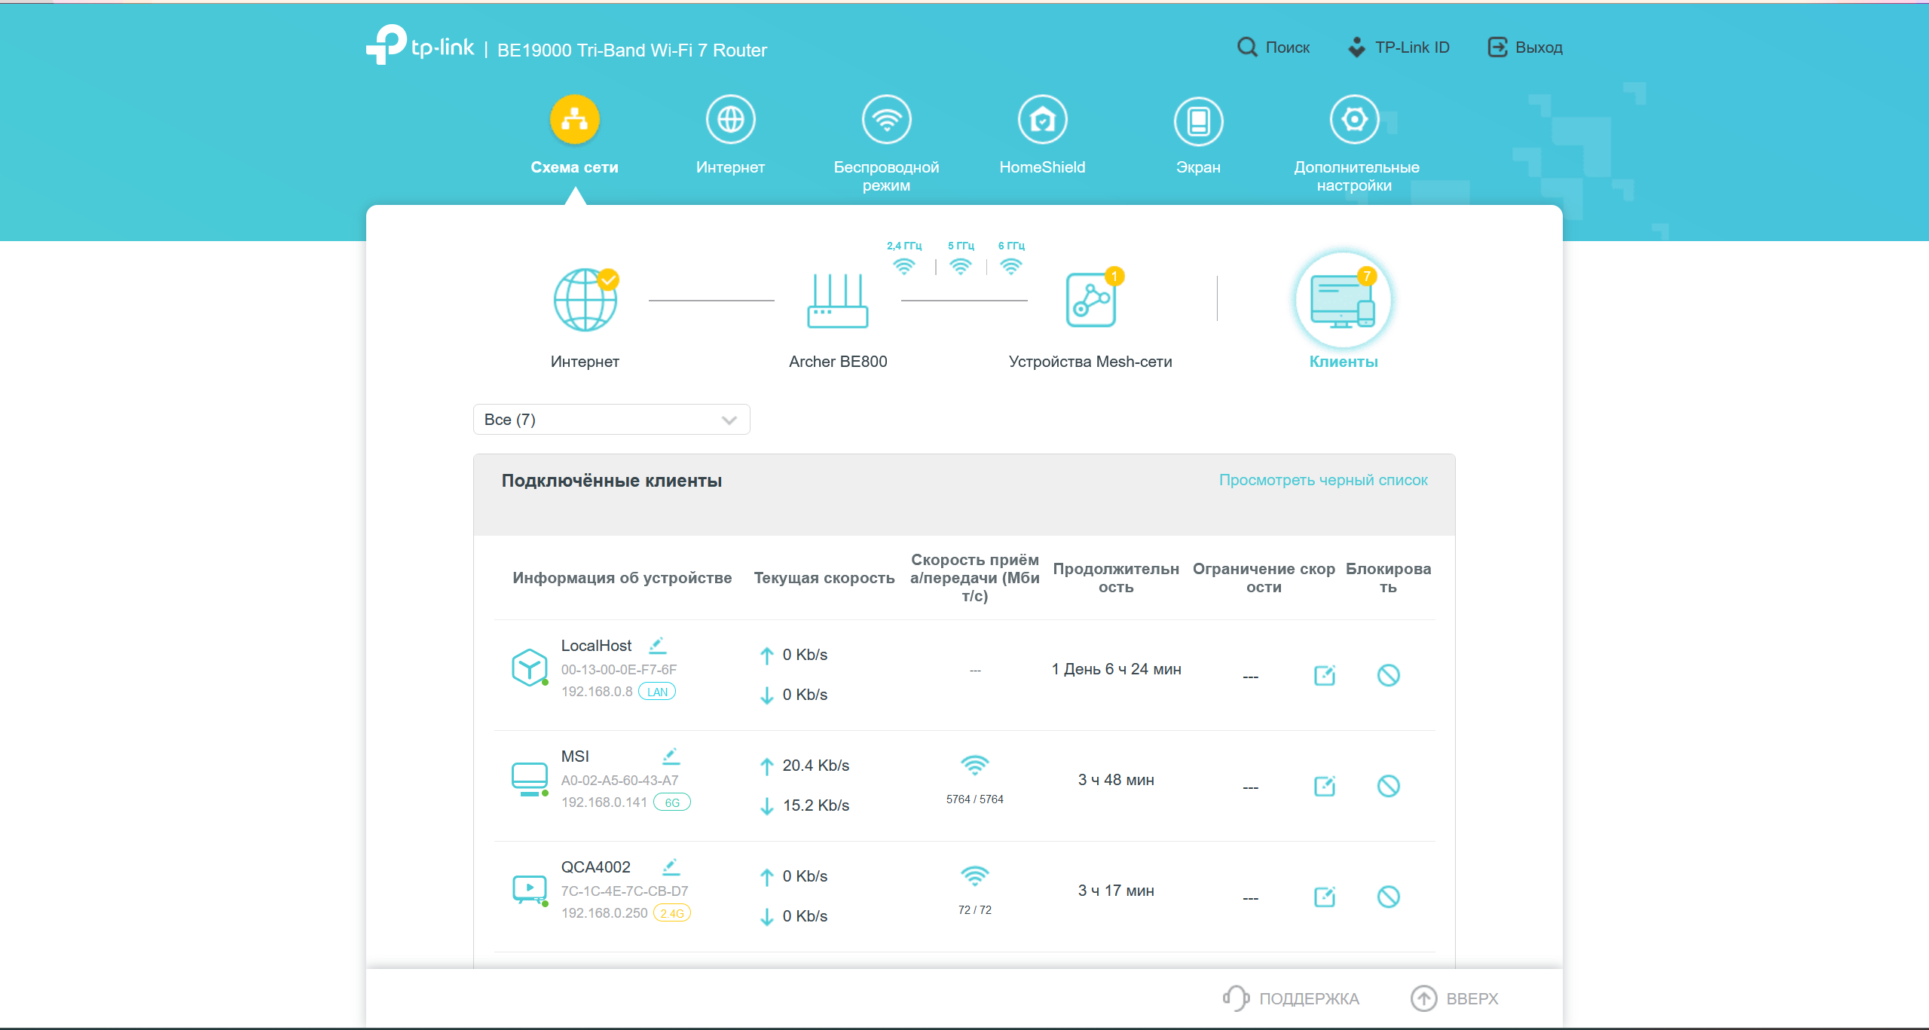Click the Ограничение скорости column header
Screen dimensions: 1929x1030
(x=1264, y=578)
